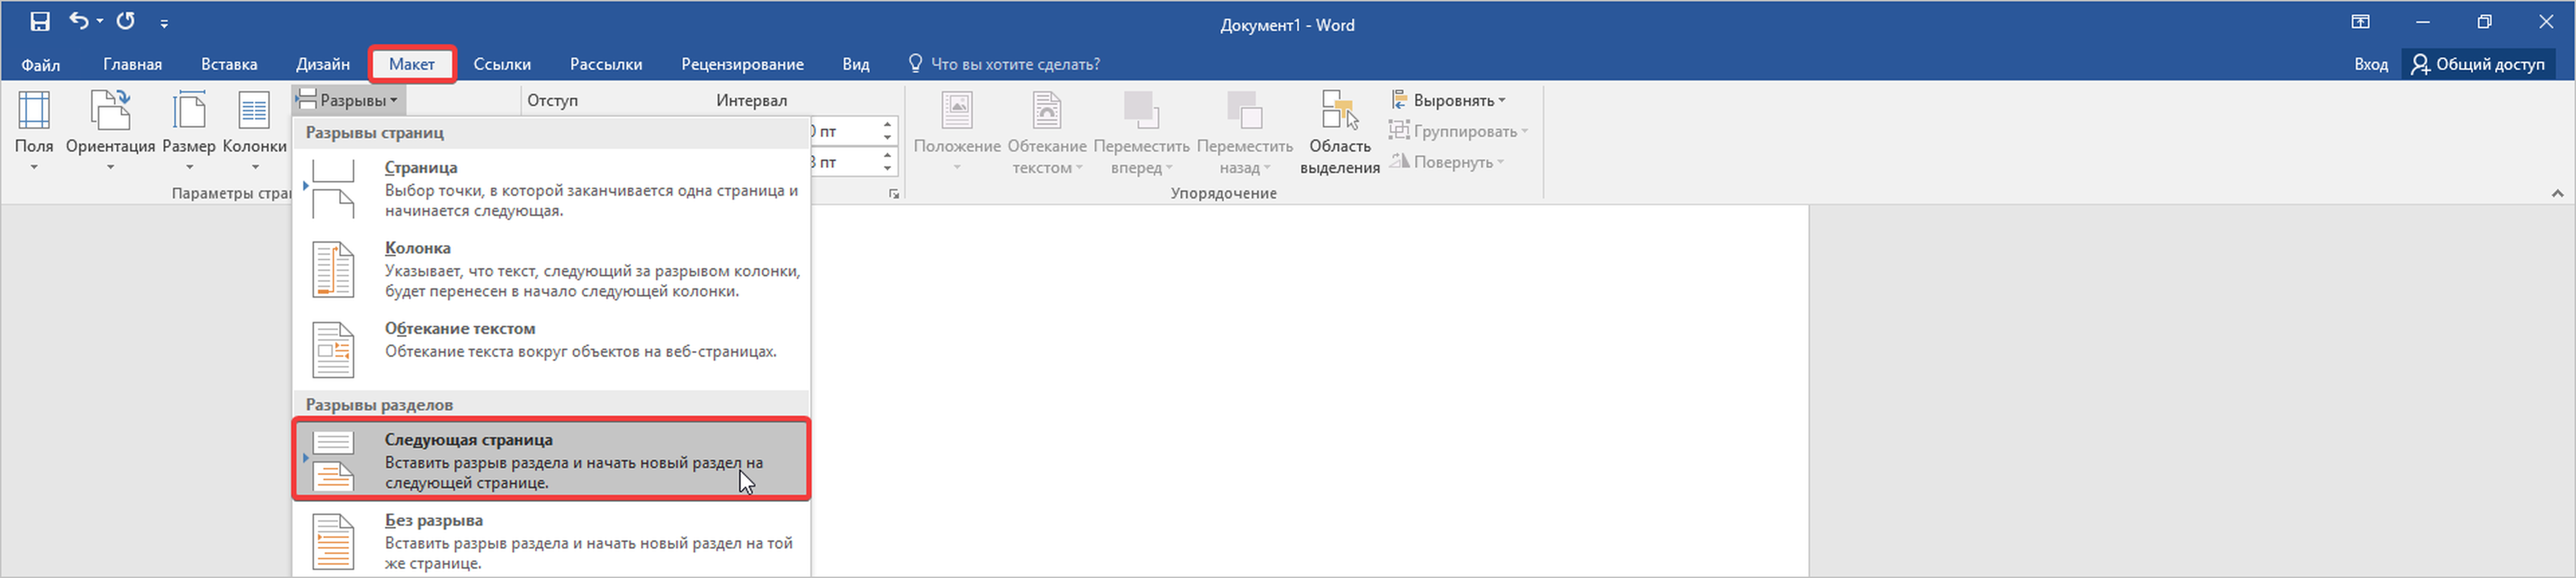Viewport: 2576px width, 578px height.
Task: Open the Размер page size button
Action: pyautogui.click(x=189, y=130)
